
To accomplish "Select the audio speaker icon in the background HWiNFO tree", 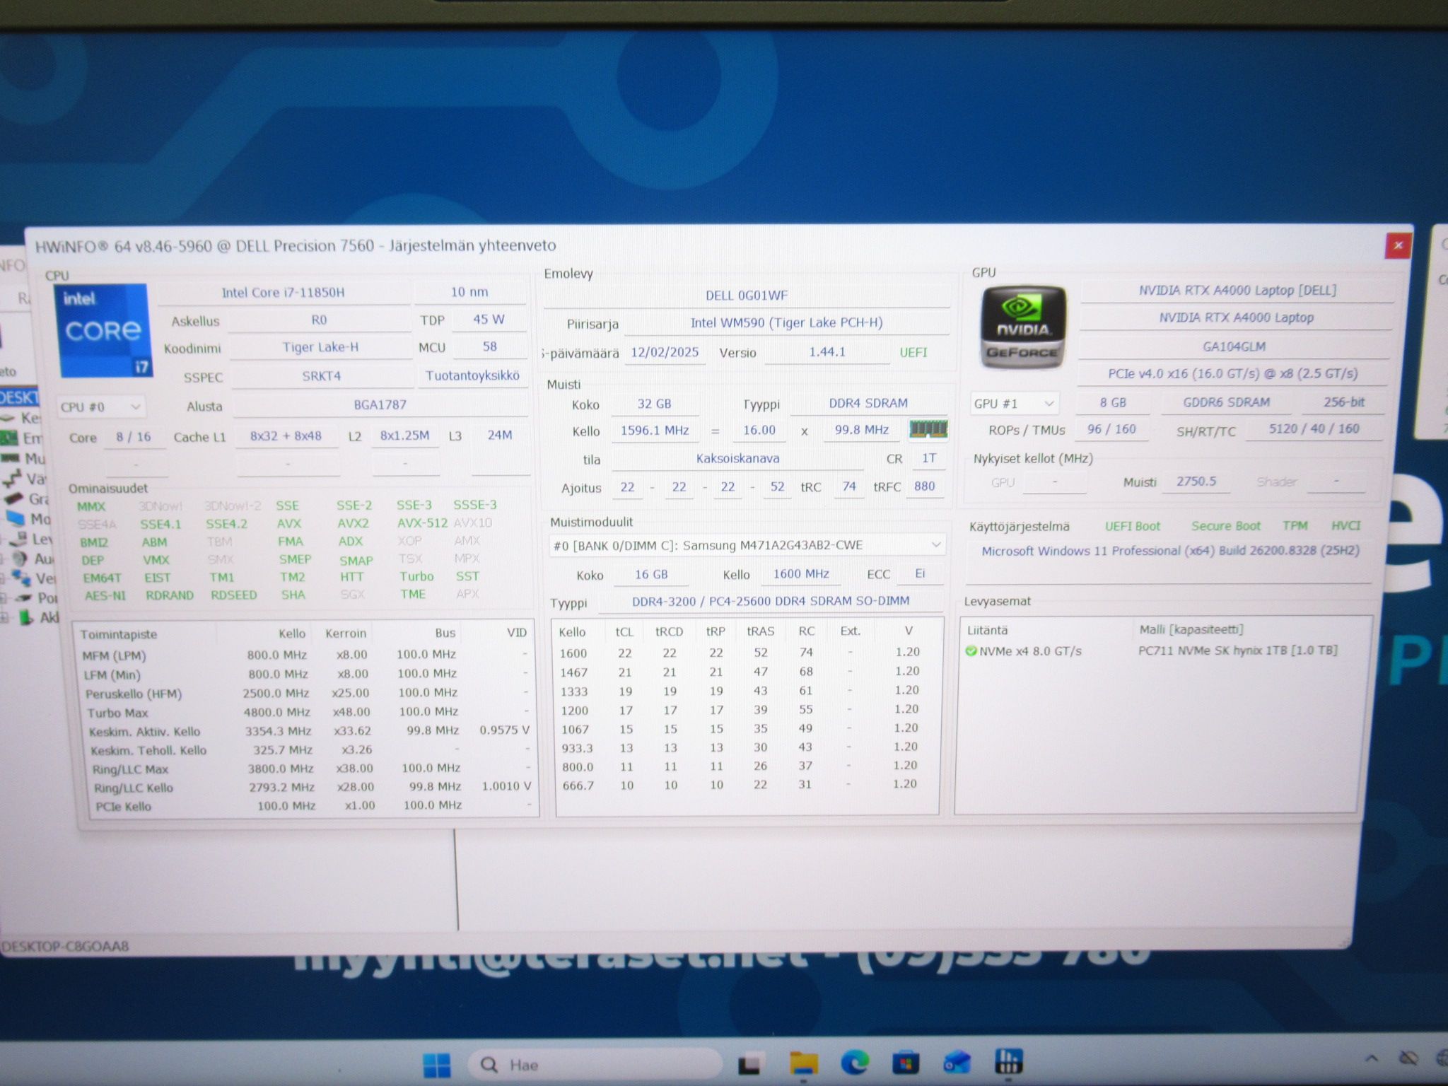I will coord(20,559).
